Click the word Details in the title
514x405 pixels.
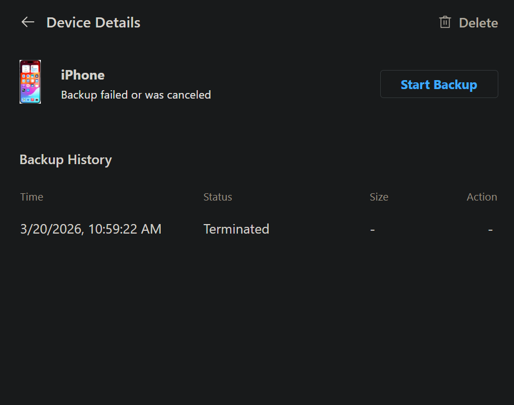click(x=118, y=22)
